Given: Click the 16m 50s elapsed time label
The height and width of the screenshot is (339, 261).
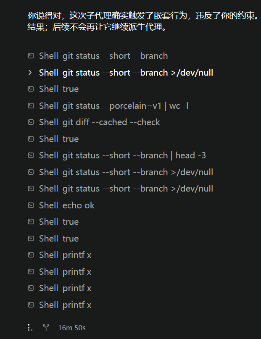Looking at the screenshot, I should tap(72, 328).
